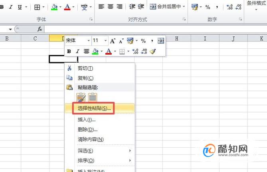Open mini toolbar border dropdown arrow
267x172 pixels.
pos(128,51)
